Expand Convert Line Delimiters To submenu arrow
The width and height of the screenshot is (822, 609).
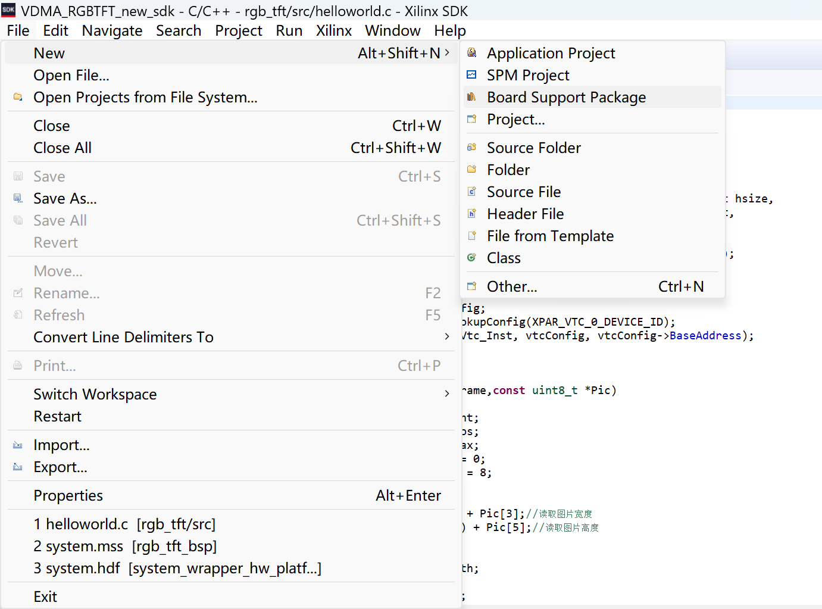click(x=447, y=337)
